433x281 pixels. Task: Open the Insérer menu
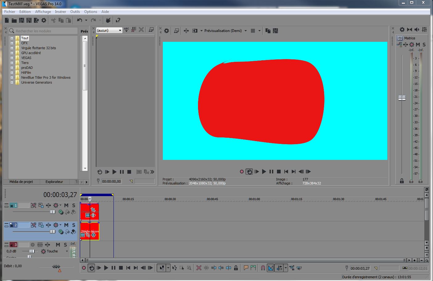point(60,12)
